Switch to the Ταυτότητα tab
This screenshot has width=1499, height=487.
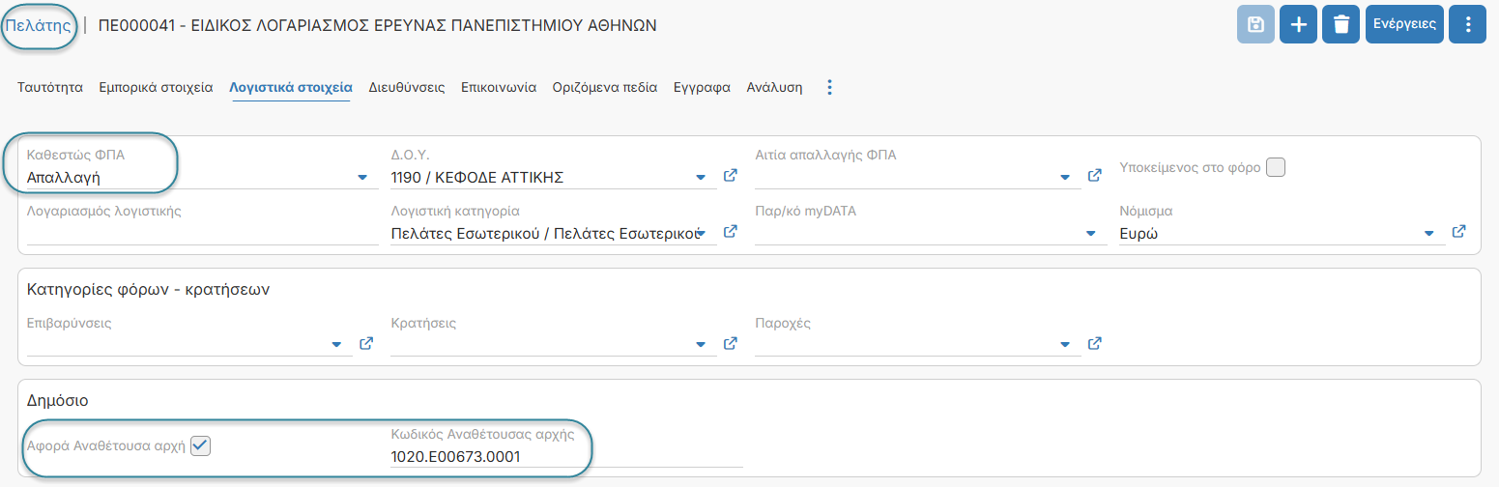[x=50, y=87]
